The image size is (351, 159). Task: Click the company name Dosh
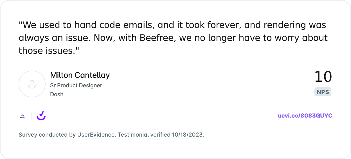[x=57, y=94]
